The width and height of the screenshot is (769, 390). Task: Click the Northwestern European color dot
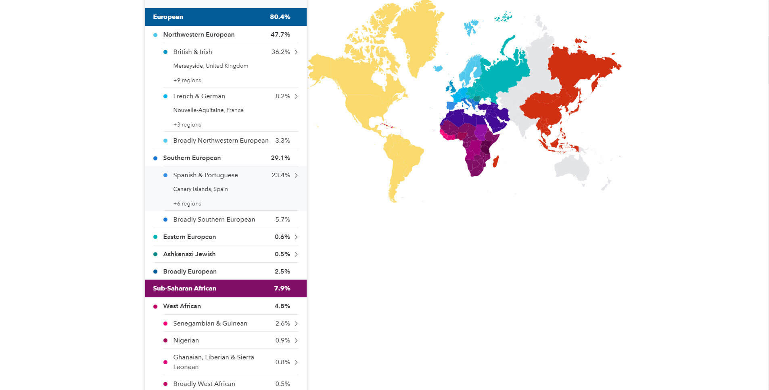click(x=155, y=35)
